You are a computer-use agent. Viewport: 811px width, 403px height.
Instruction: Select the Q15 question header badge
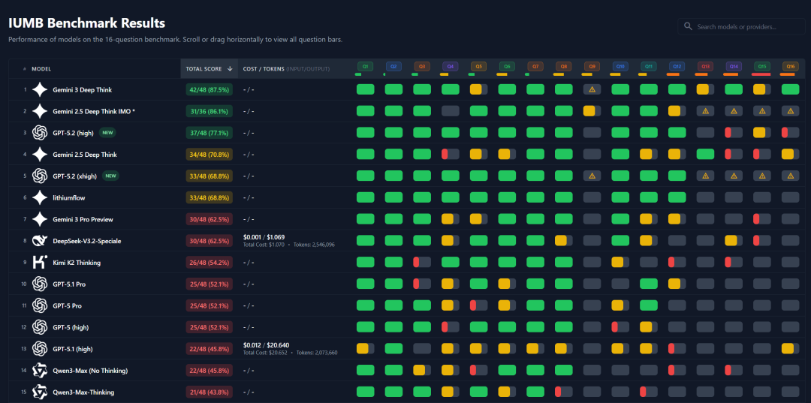762,67
